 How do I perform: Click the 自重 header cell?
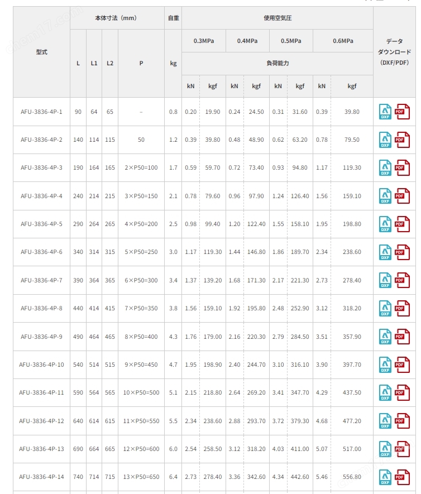tap(173, 18)
